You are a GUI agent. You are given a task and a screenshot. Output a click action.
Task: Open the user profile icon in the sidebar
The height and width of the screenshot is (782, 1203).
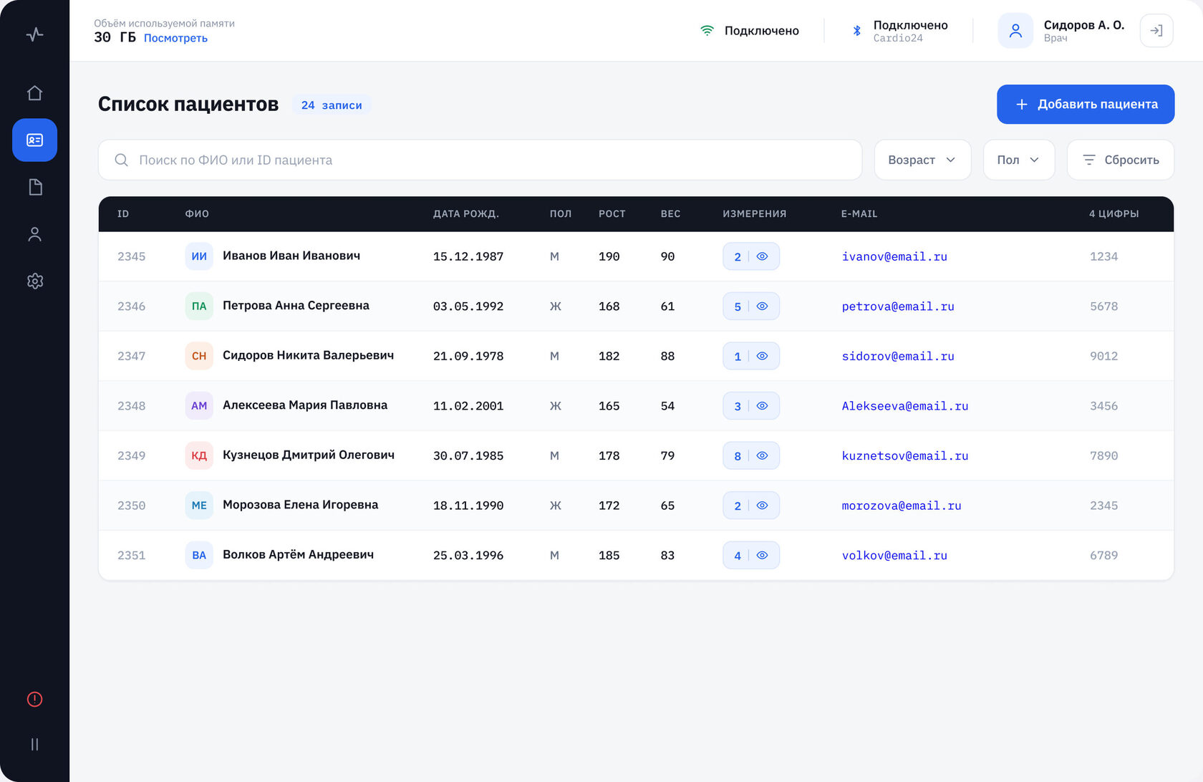point(34,234)
